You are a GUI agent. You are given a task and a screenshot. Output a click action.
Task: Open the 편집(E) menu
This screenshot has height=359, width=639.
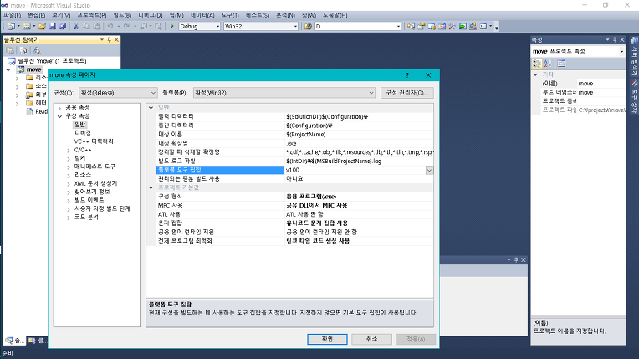point(37,15)
